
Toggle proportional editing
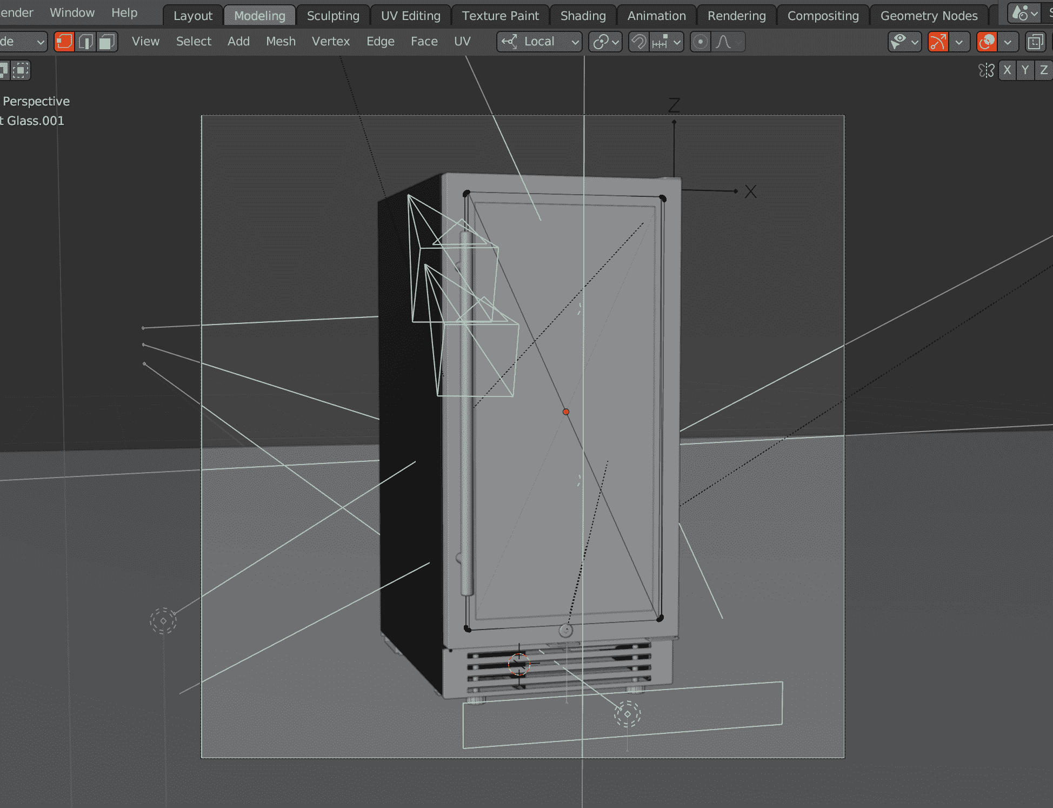pyautogui.click(x=701, y=42)
